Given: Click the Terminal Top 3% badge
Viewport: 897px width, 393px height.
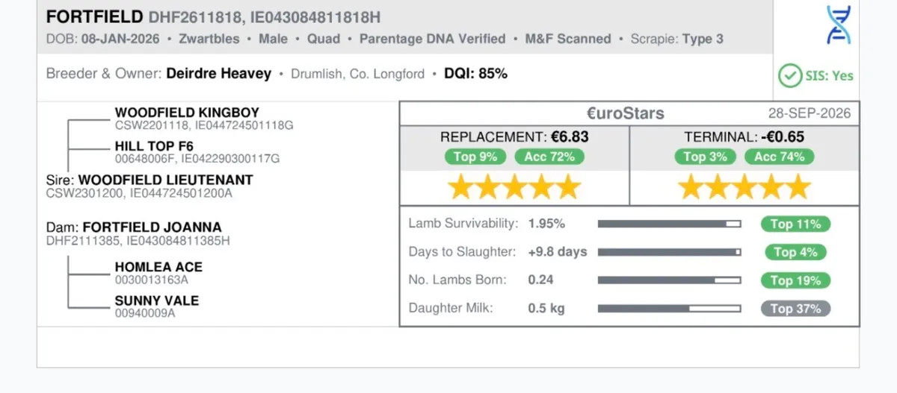Looking at the screenshot, I should tap(706, 157).
